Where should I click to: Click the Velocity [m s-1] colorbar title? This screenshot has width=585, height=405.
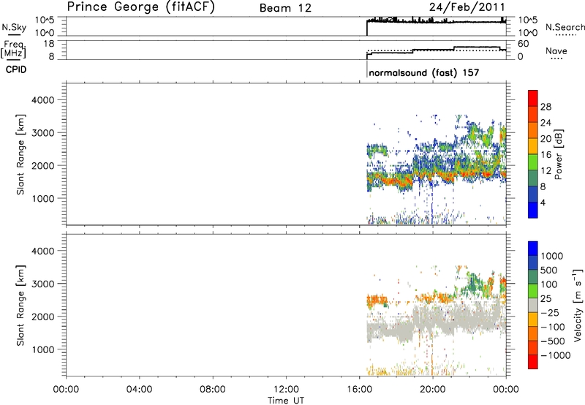578,305
